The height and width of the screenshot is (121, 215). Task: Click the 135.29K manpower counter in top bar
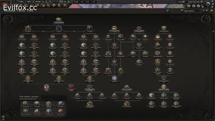pos(38,2)
